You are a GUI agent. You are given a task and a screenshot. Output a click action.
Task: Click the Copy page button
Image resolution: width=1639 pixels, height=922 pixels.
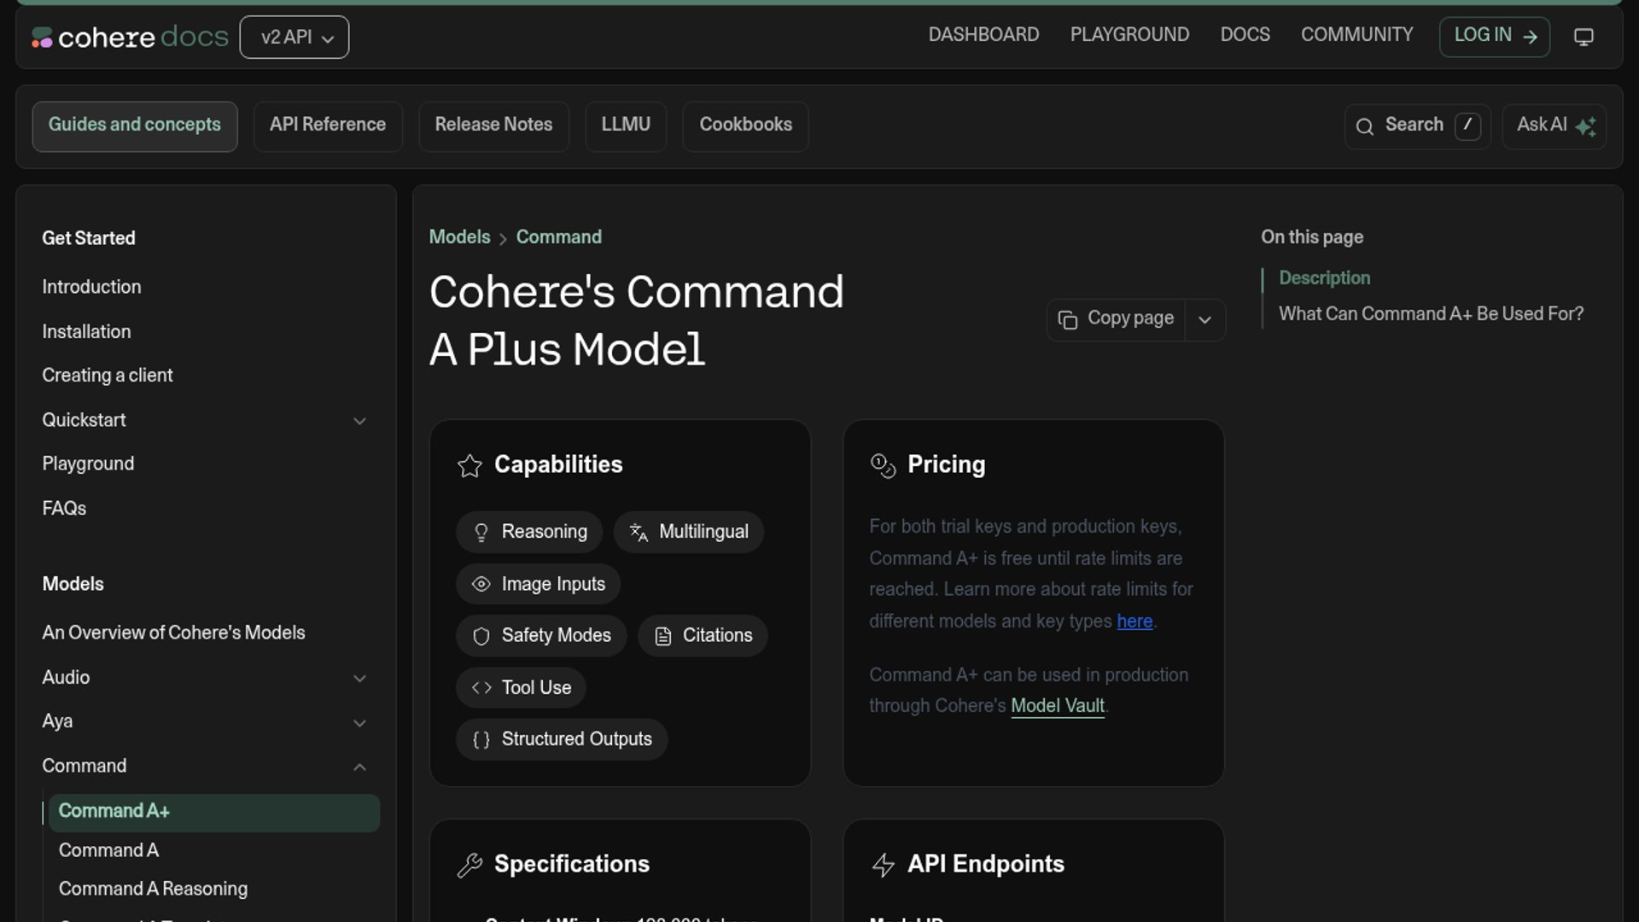[x=1116, y=320]
